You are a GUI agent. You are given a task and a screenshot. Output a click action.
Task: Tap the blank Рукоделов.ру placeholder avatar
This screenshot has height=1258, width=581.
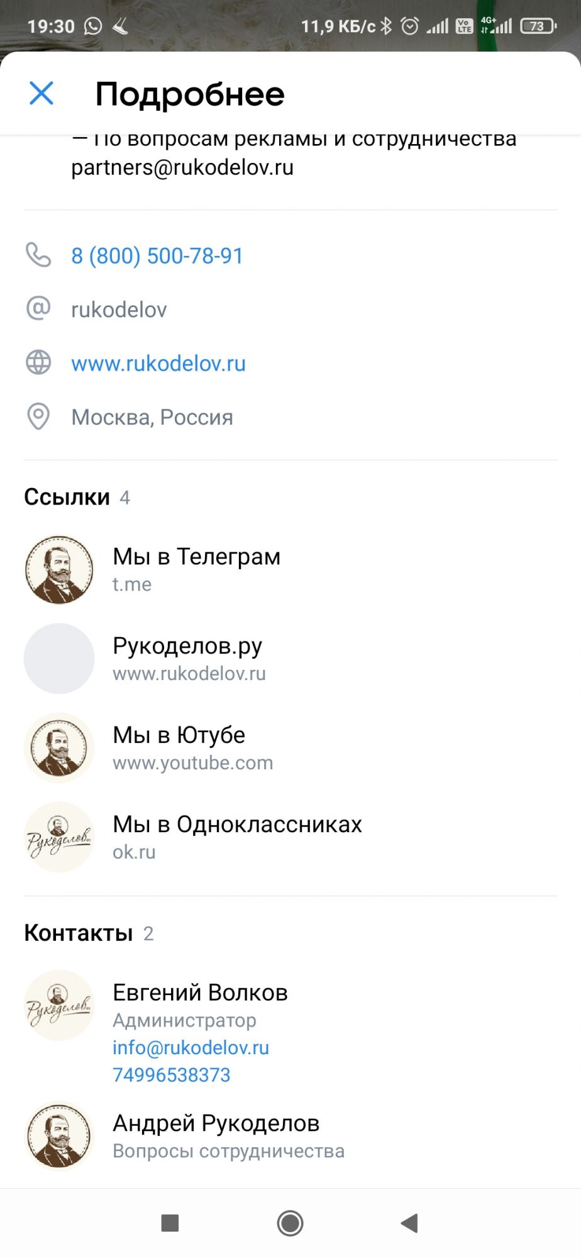(59, 659)
